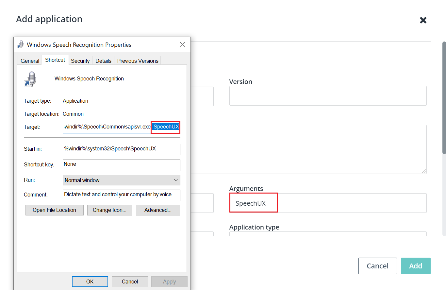
Task: Open the Advanced shortcut options
Action: pos(158,210)
